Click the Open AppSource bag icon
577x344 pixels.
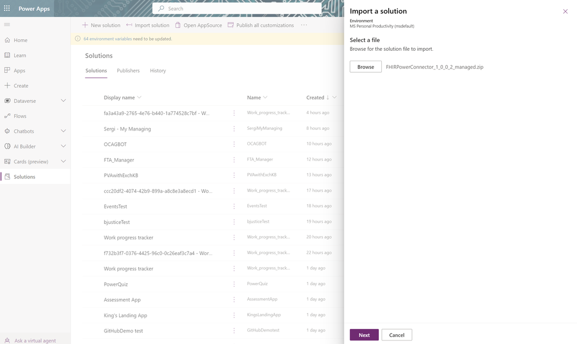[x=178, y=25]
